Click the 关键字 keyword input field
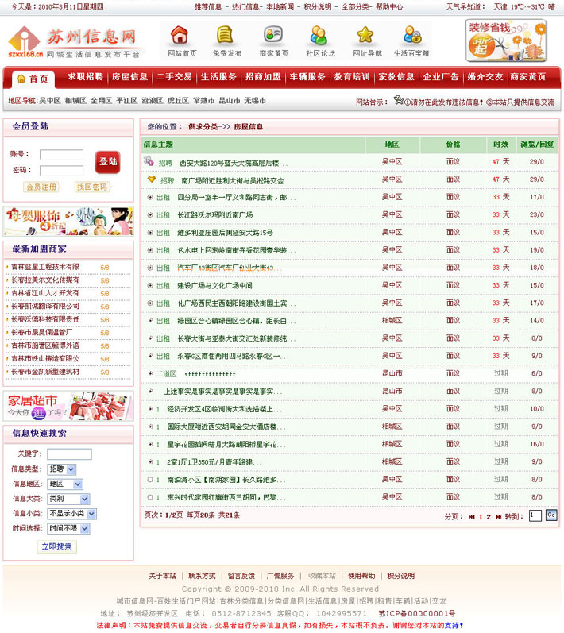The image size is (564, 633). (69, 454)
